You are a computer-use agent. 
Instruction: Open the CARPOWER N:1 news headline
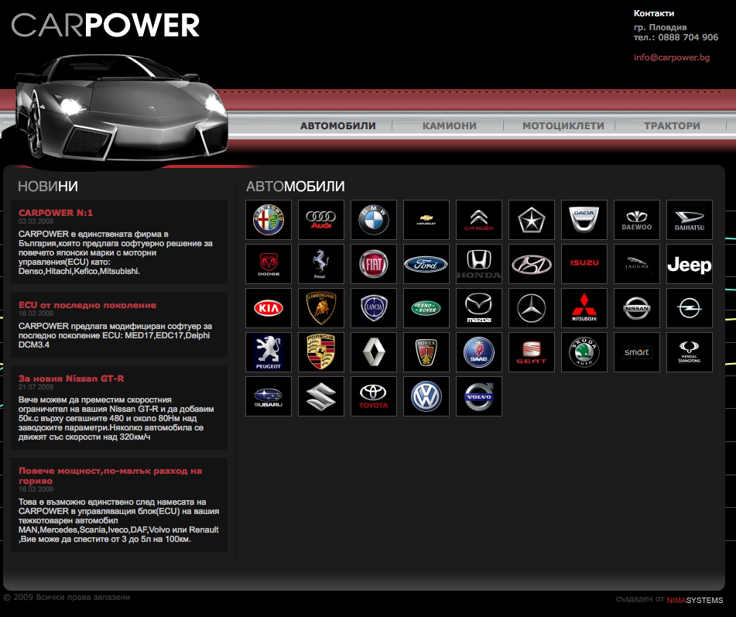(x=56, y=212)
